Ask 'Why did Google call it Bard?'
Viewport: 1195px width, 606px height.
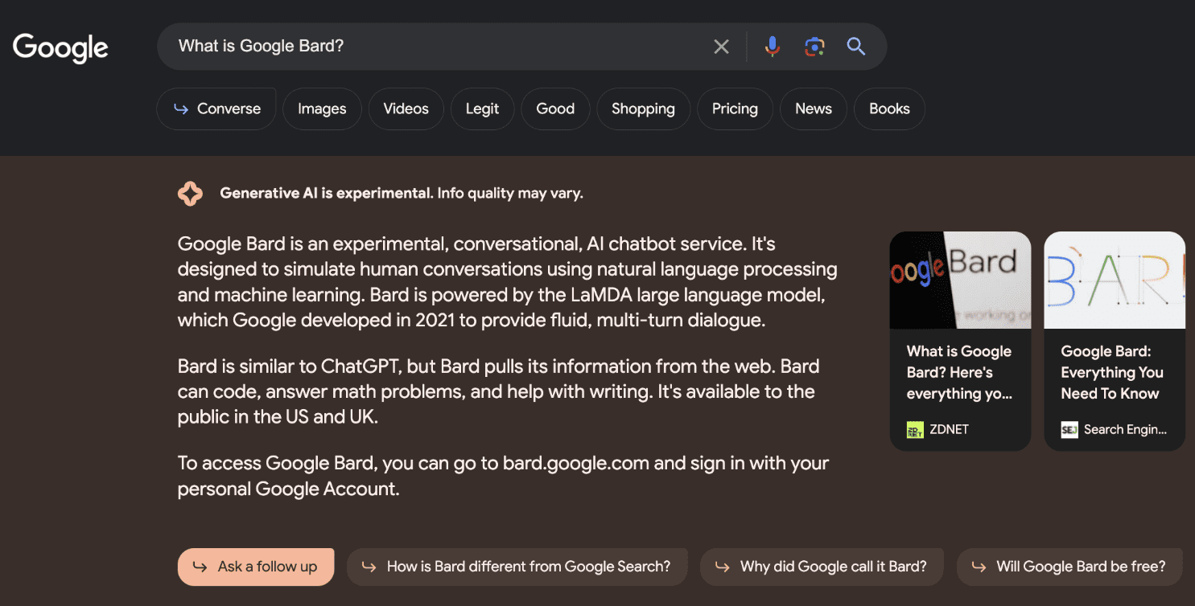coord(822,567)
